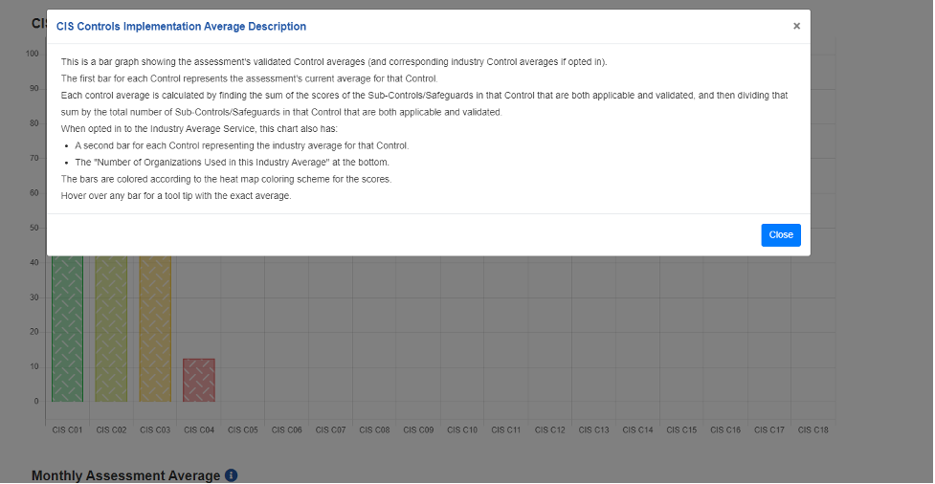The image size is (935, 484).
Task: Select the CIS C13 axis label
Action: [594, 430]
